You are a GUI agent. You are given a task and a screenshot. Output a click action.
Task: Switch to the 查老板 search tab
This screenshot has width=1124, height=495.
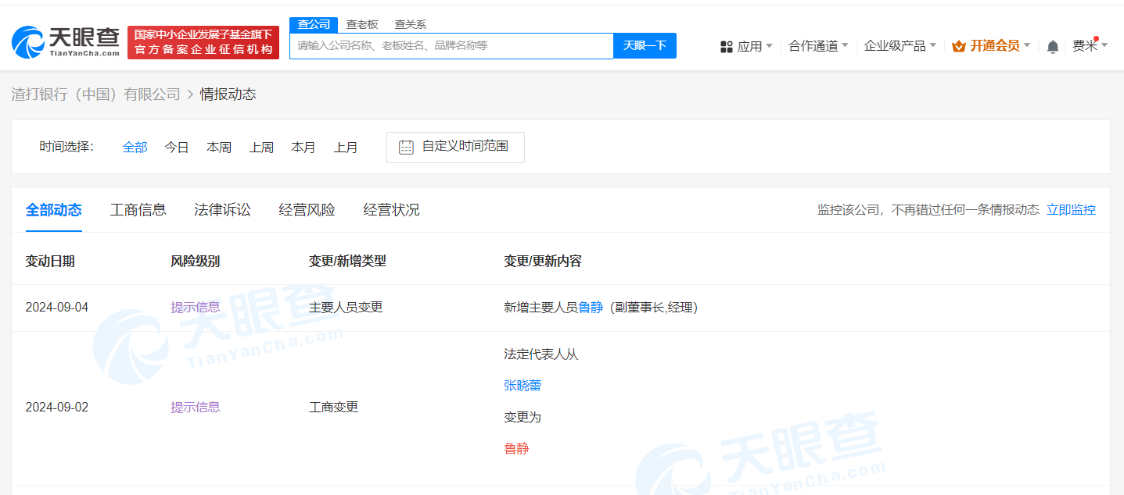coord(361,24)
